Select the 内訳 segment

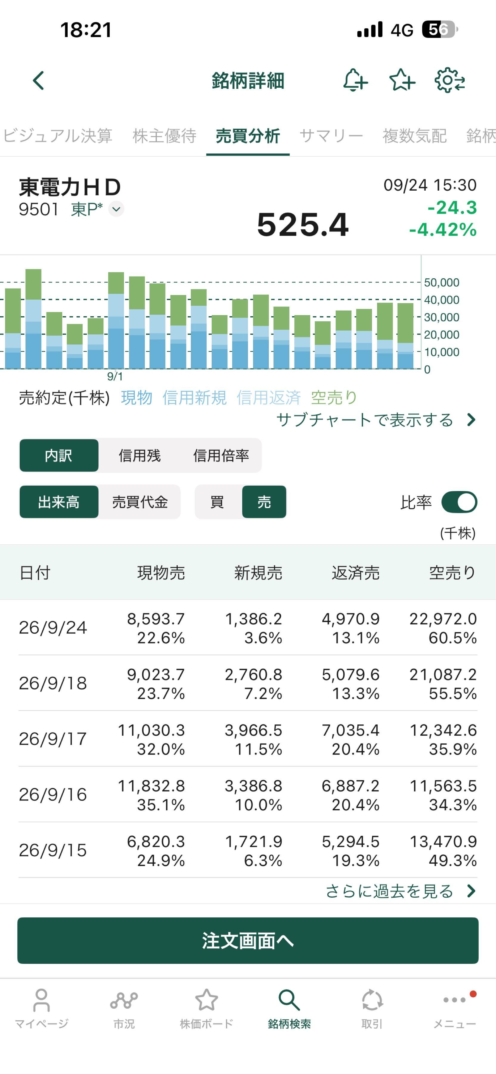pyautogui.click(x=59, y=455)
